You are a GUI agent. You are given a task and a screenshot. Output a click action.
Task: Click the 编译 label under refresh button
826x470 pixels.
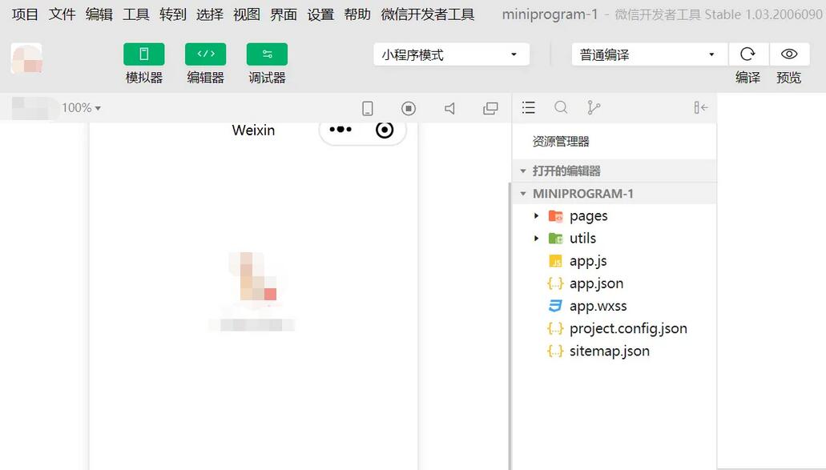747,78
